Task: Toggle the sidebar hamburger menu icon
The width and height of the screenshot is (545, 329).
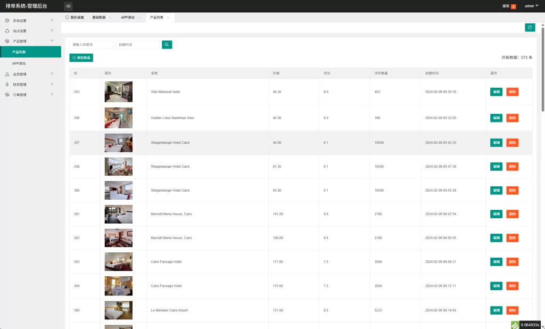Action: 68,6
